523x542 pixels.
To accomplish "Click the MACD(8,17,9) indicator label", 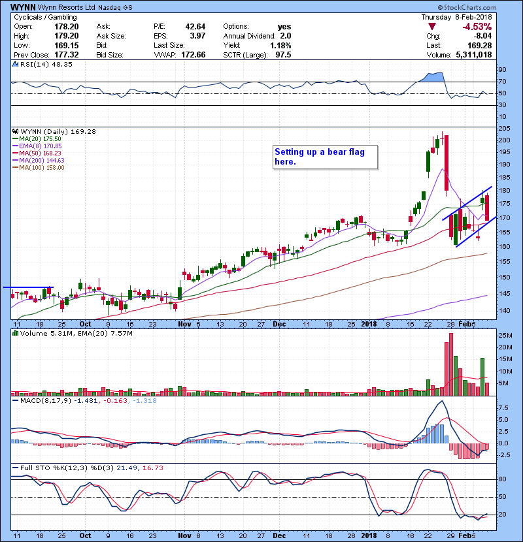I will coord(46,401).
